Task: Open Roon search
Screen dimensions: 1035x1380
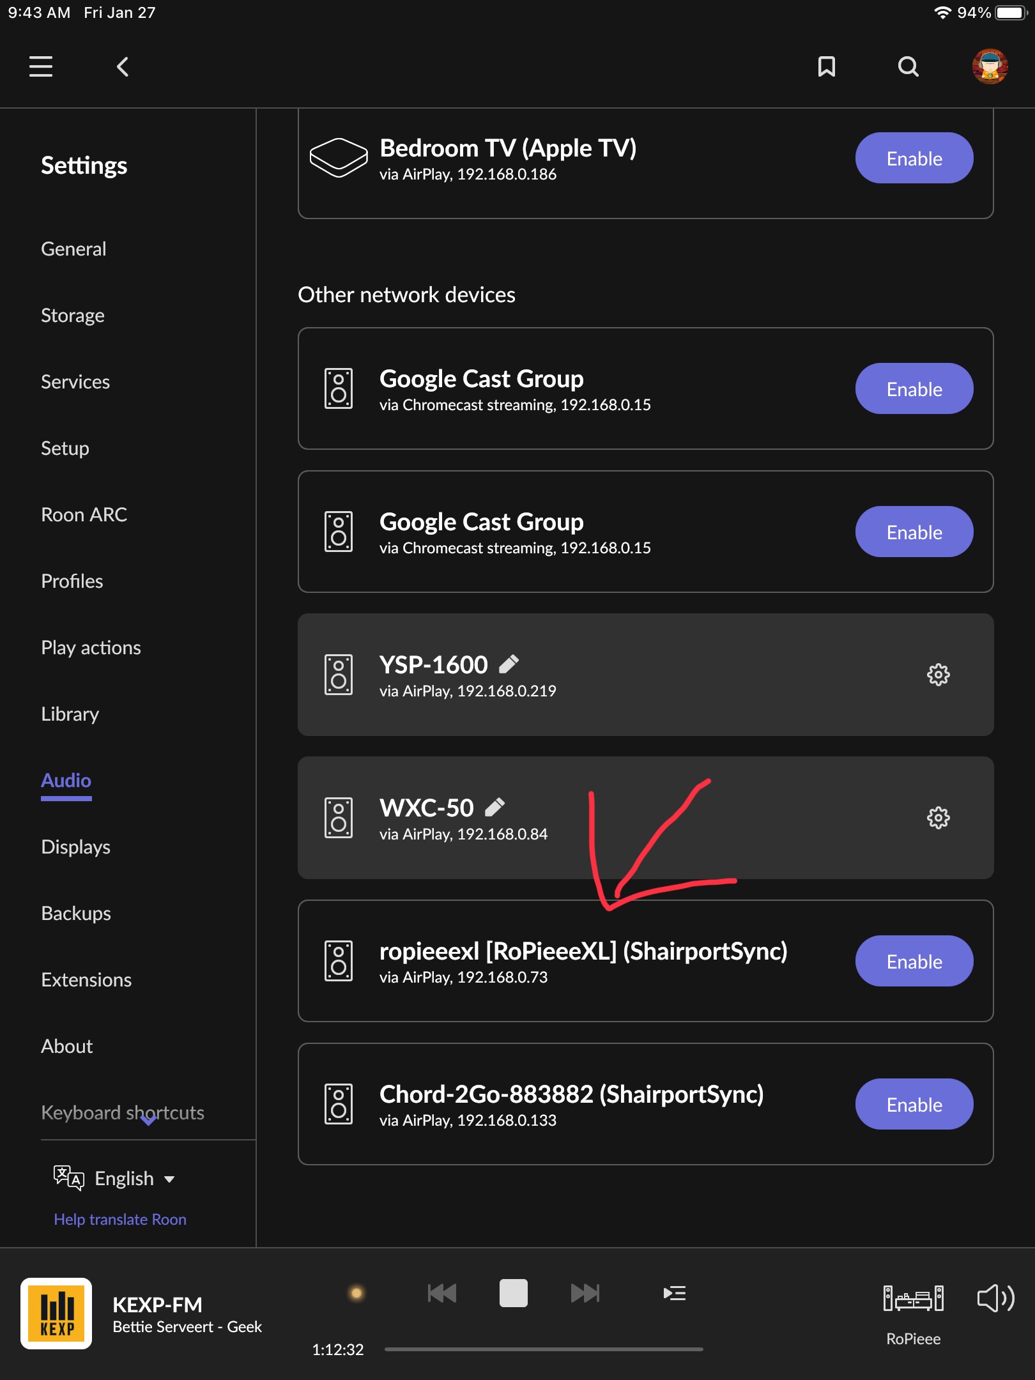Action: click(908, 66)
